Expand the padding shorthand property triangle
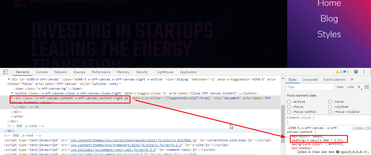 tap(308, 140)
